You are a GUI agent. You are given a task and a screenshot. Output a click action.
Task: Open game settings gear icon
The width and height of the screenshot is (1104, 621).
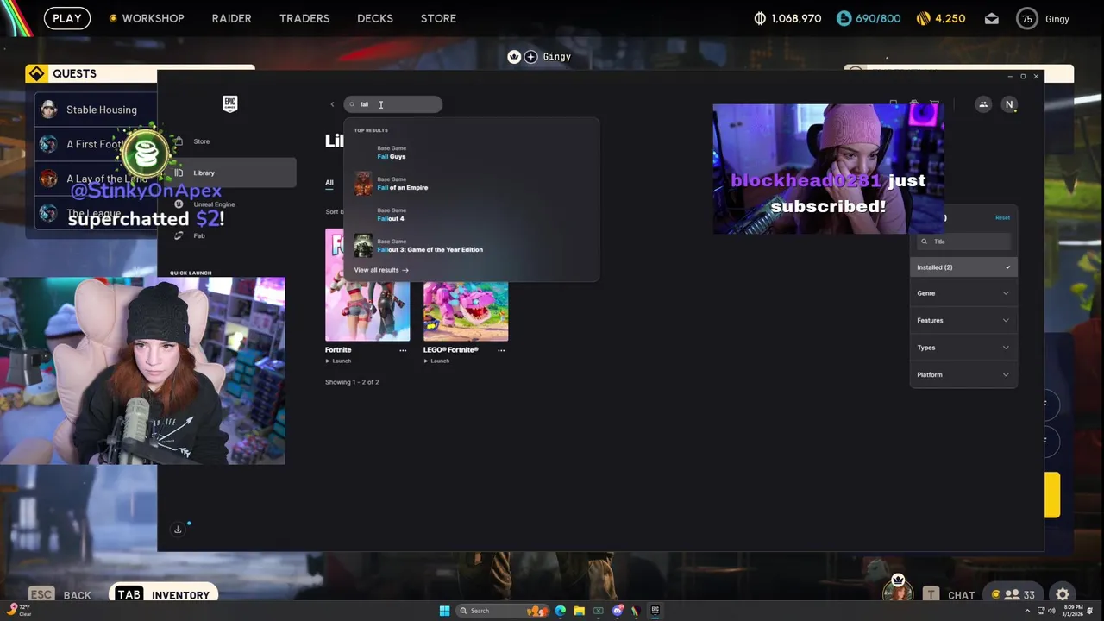pyautogui.click(x=1063, y=594)
